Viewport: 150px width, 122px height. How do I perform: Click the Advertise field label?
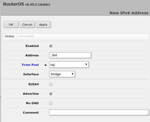coord(31,94)
